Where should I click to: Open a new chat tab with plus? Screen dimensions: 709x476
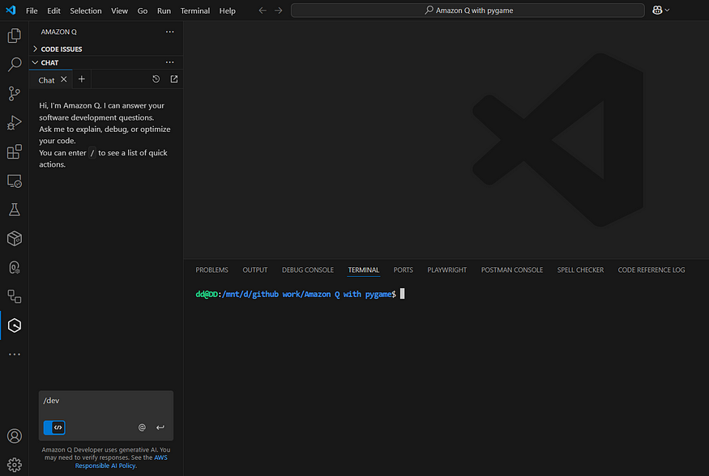point(81,79)
